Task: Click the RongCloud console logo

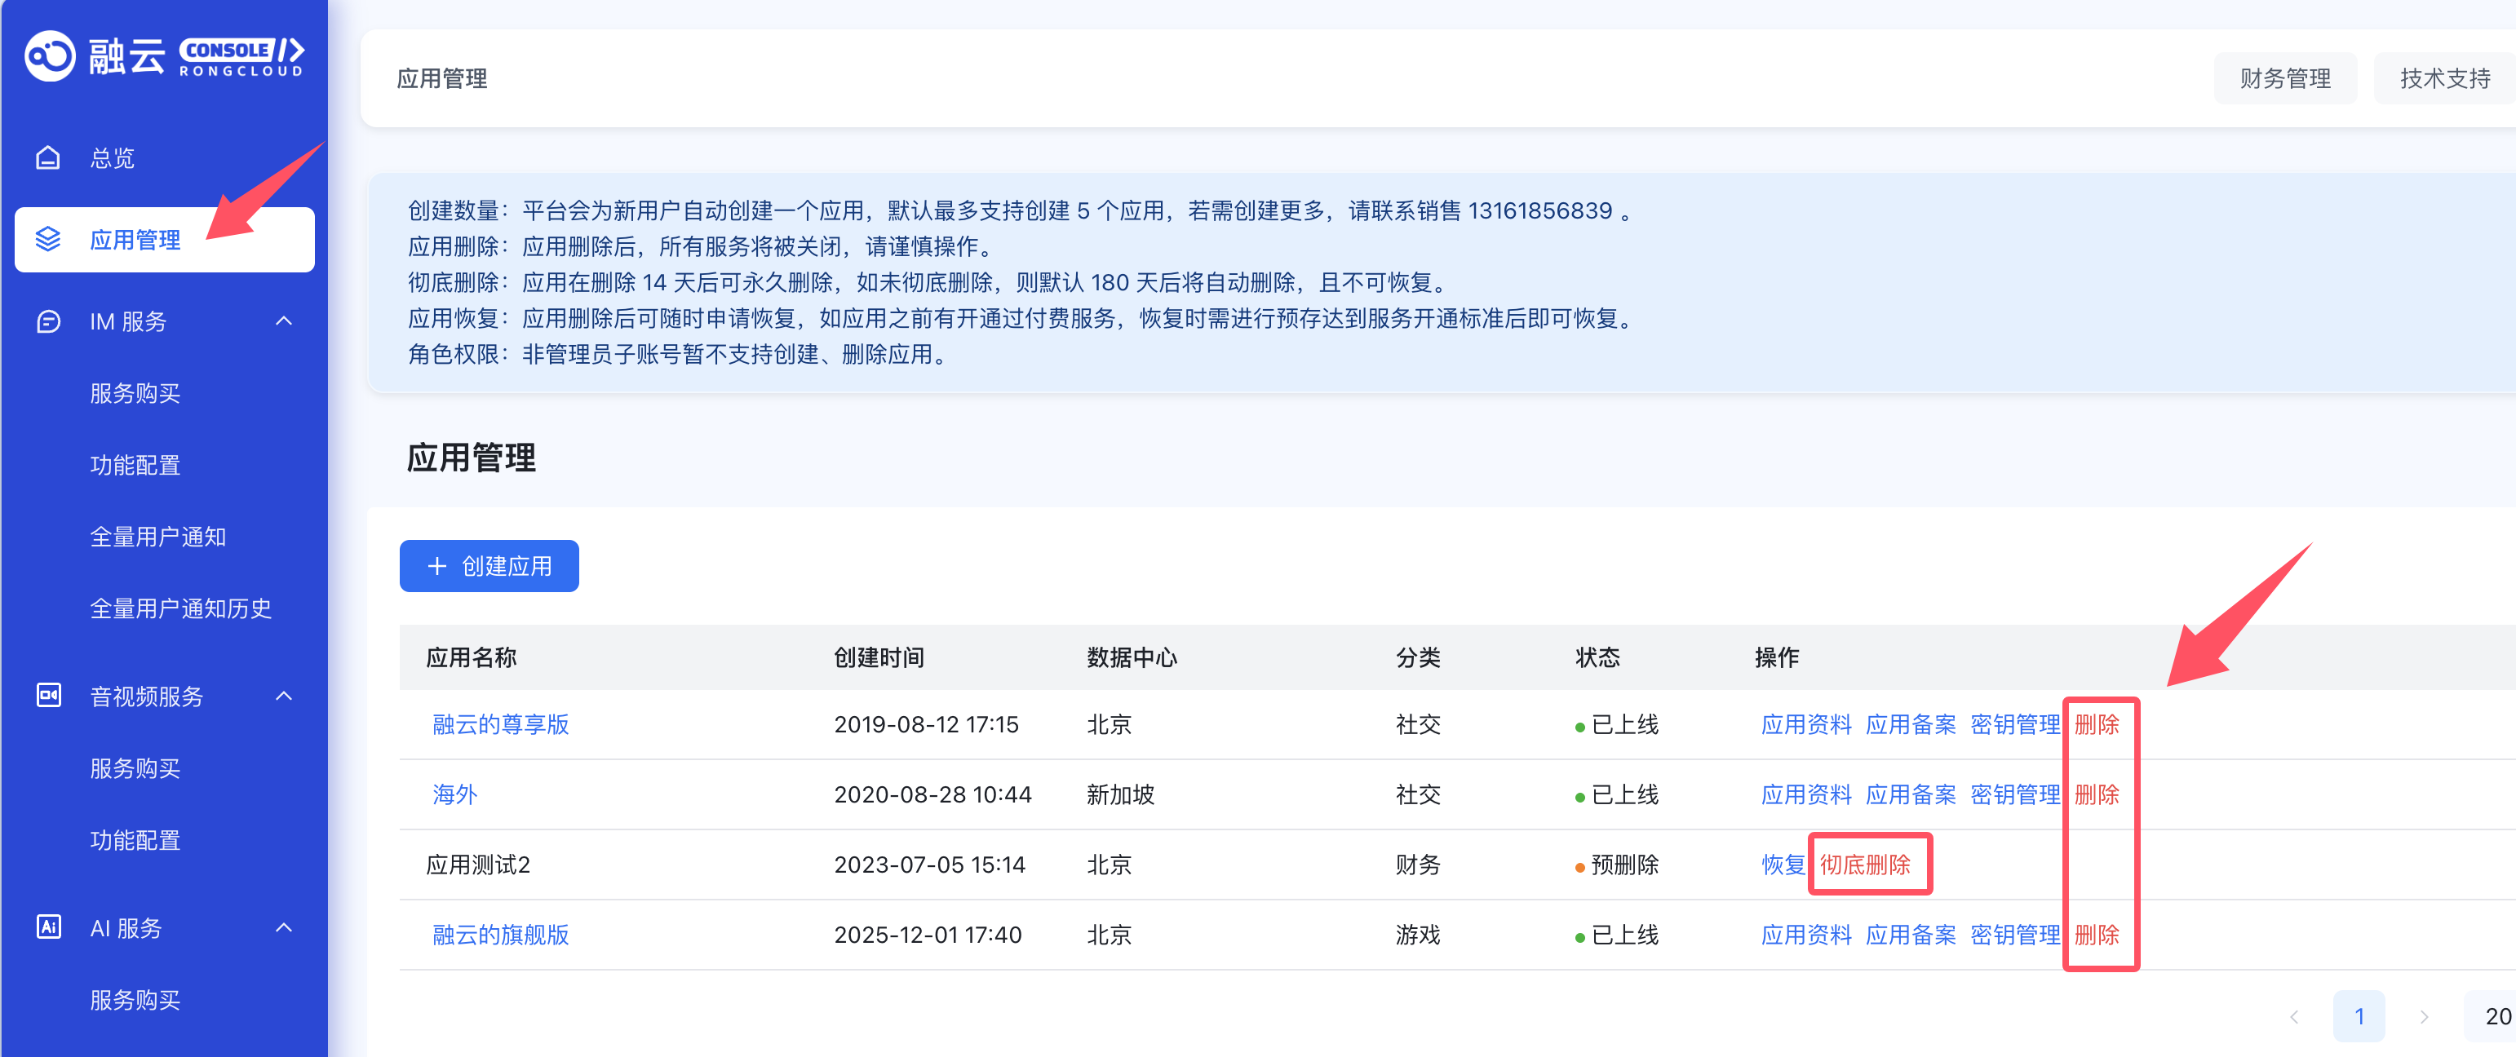Action: click(164, 56)
